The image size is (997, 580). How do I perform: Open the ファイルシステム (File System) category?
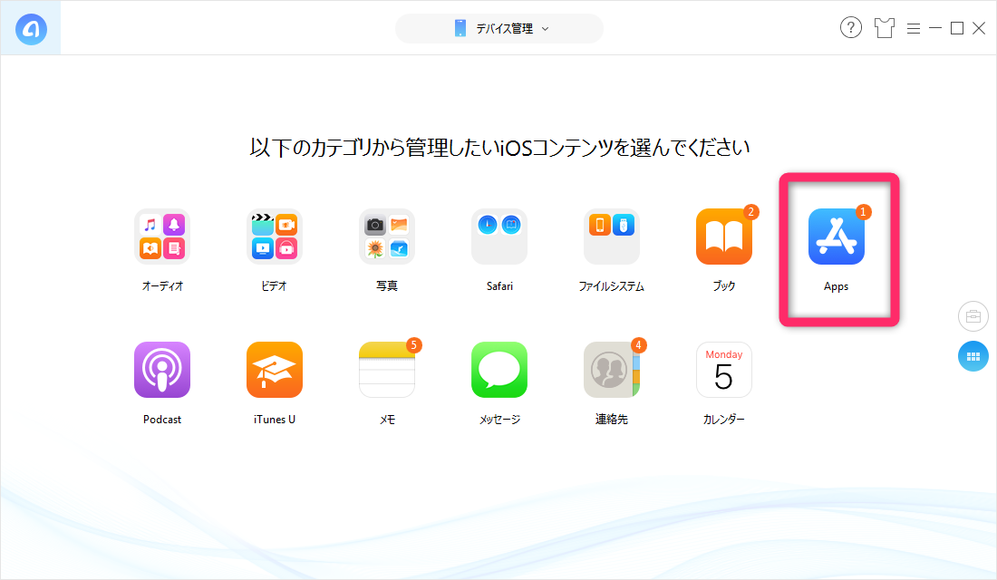coord(612,237)
